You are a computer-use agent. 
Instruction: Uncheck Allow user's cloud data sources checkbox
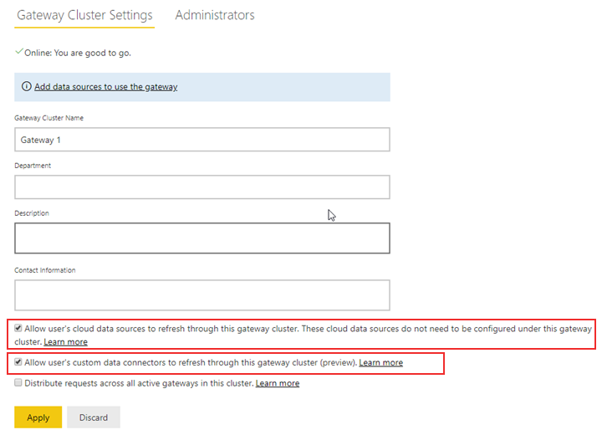pos(18,329)
